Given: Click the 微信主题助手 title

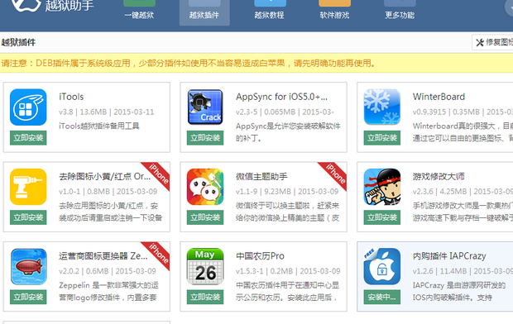Looking at the screenshot, I should pyautogui.click(x=261, y=177).
